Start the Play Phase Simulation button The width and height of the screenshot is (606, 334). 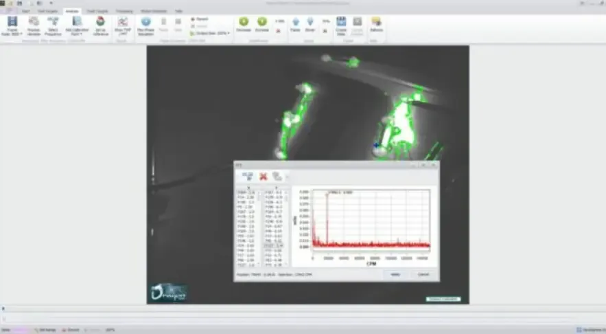click(145, 26)
